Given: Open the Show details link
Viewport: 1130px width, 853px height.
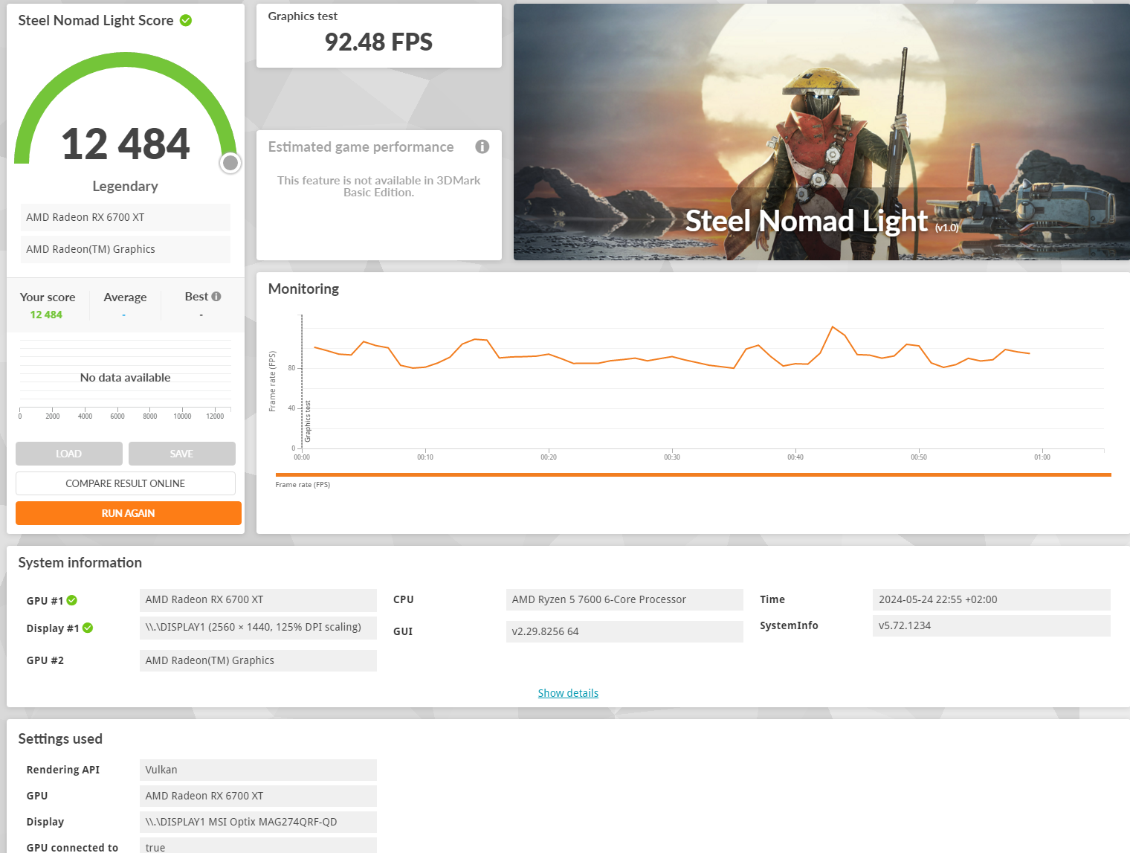Looking at the screenshot, I should tap(568, 693).
